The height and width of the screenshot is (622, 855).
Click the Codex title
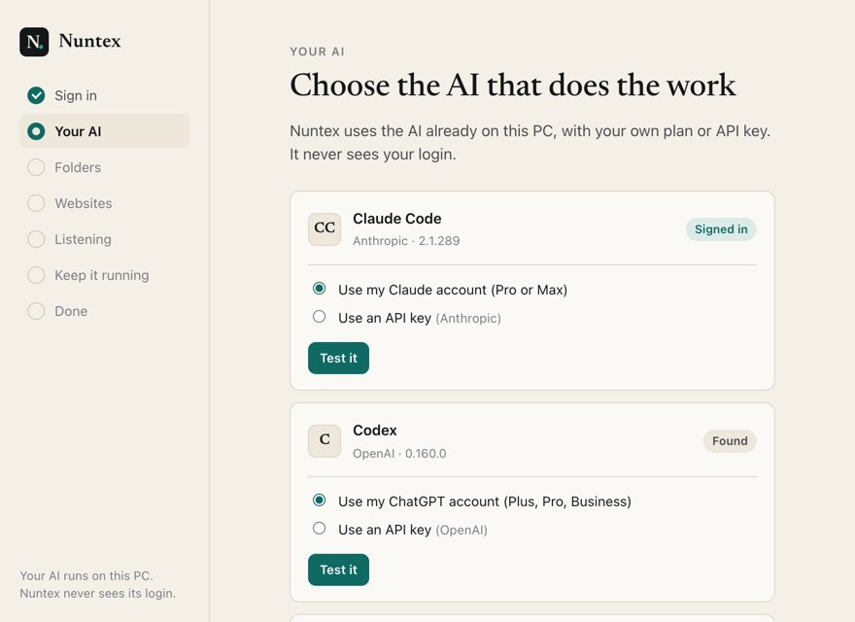tap(375, 431)
